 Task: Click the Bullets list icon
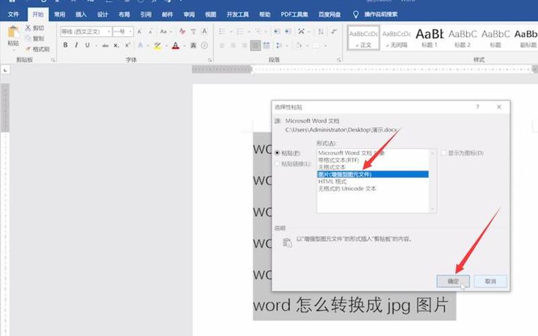222,32
